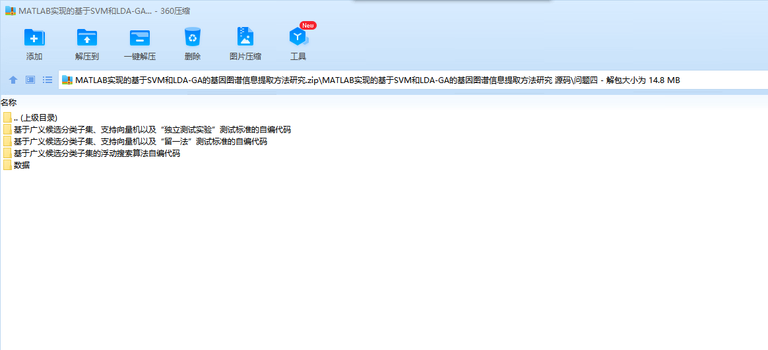
Task: Click folder icon of the 数据 row
Action: coord(7,165)
